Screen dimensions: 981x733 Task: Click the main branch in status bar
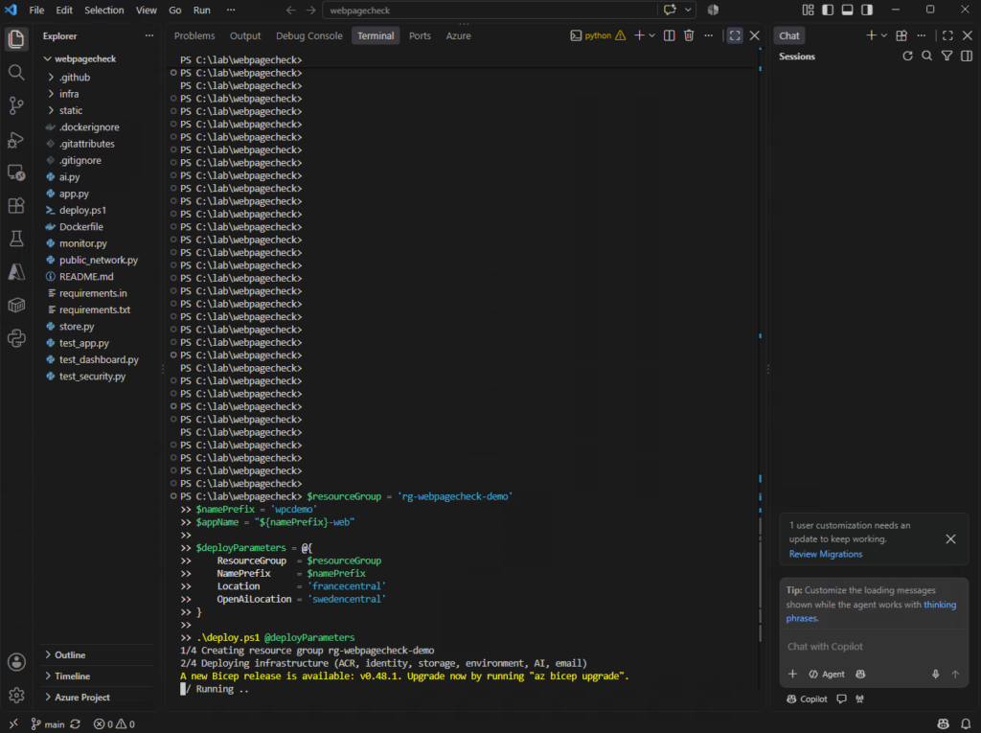48,724
